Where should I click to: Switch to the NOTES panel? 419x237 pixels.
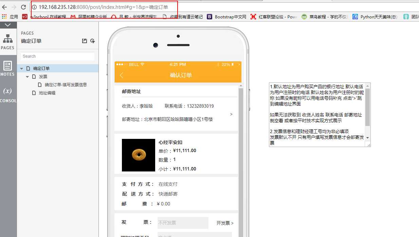pos(7,68)
